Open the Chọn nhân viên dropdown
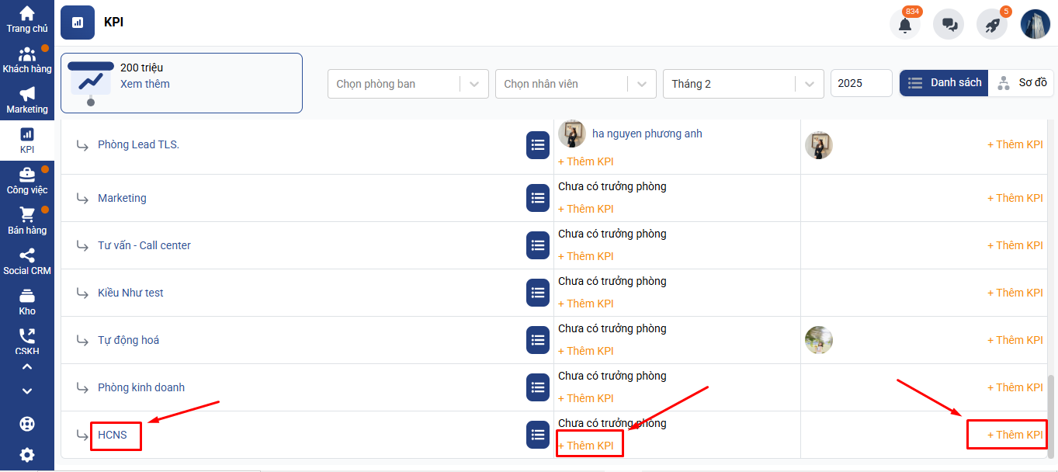 [573, 84]
